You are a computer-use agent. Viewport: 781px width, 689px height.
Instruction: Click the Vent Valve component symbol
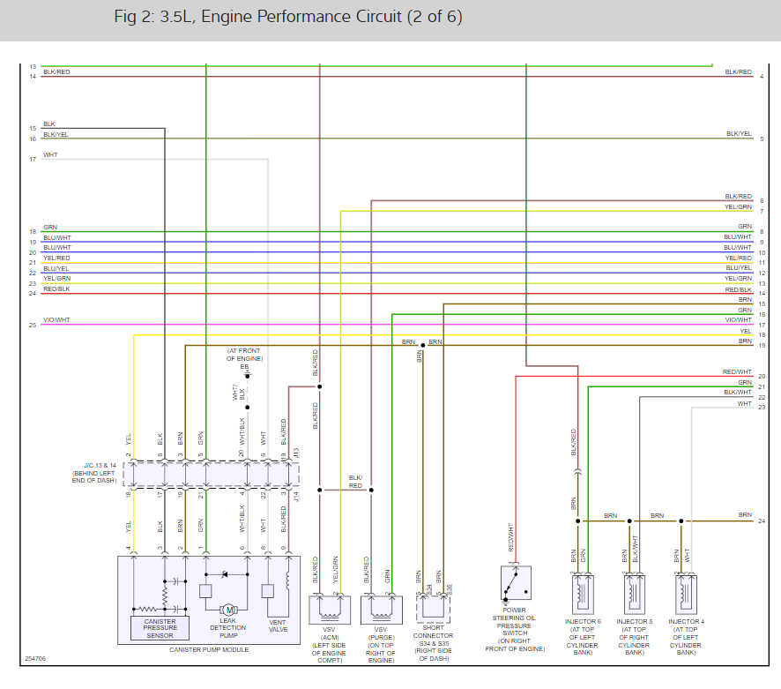[x=268, y=591]
